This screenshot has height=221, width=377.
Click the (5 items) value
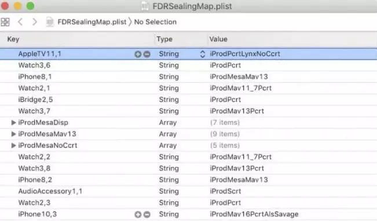(x=225, y=145)
